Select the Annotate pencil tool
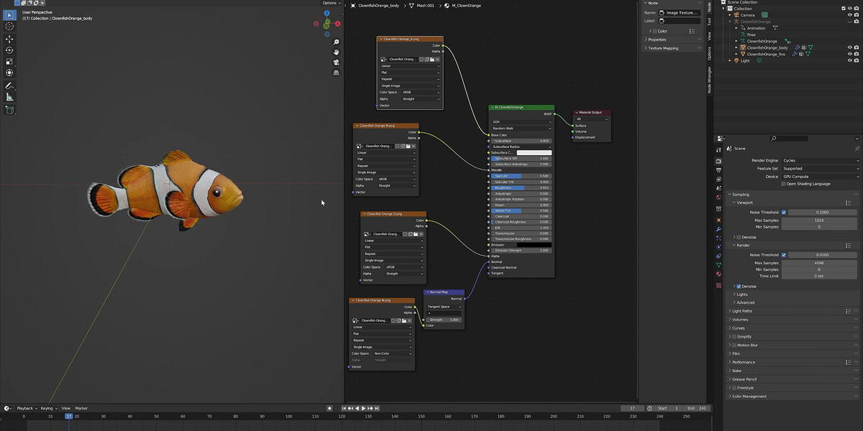The image size is (863, 431). 9,85
